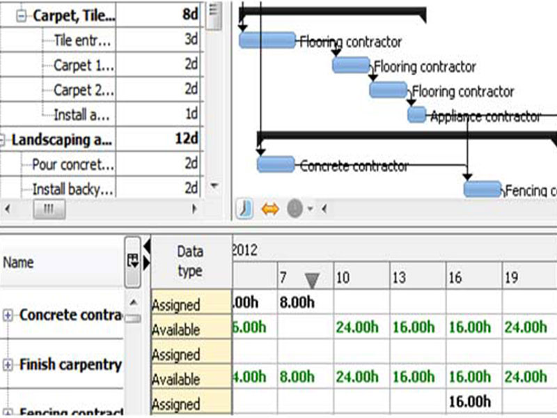The width and height of the screenshot is (557, 418).
Task: Click Finish carpentry's Available label cell
Action: coord(191,377)
